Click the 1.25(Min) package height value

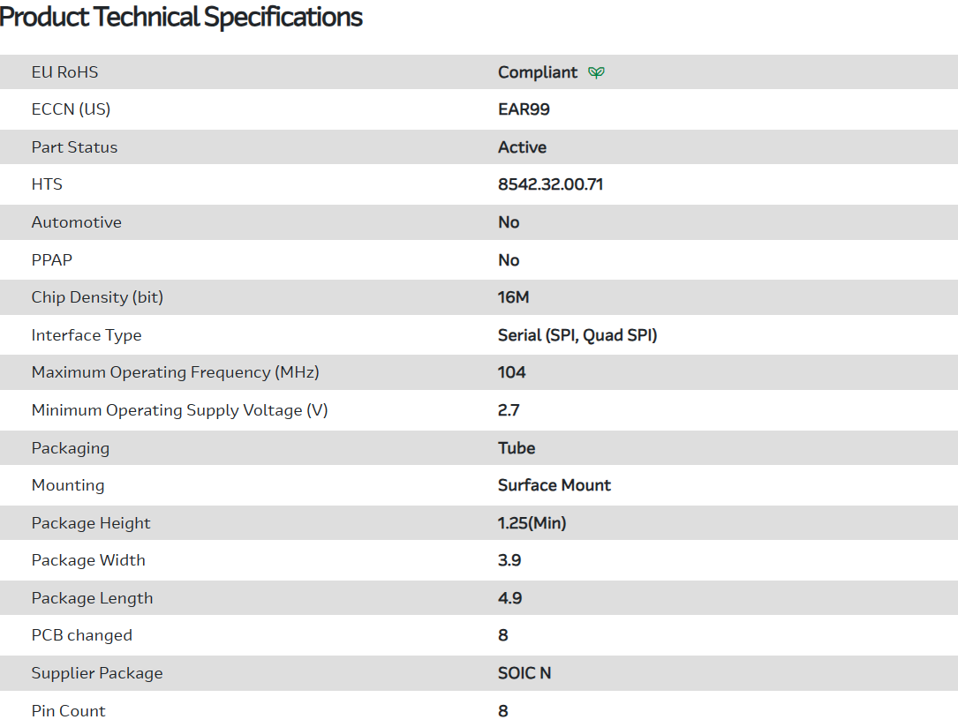532,523
